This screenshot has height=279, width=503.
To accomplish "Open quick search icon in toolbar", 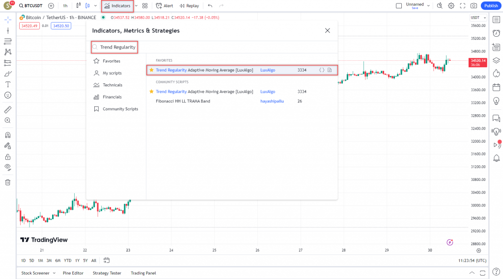I will pos(440,6).
